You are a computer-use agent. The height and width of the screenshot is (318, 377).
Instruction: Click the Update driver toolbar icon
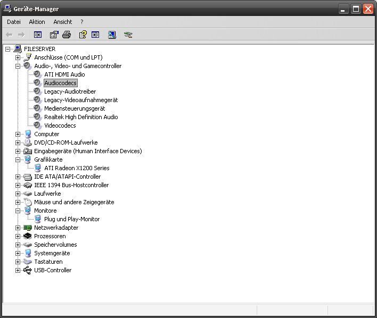[112, 35]
